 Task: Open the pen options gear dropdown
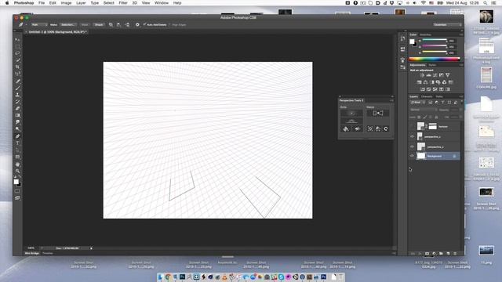click(137, 24)
